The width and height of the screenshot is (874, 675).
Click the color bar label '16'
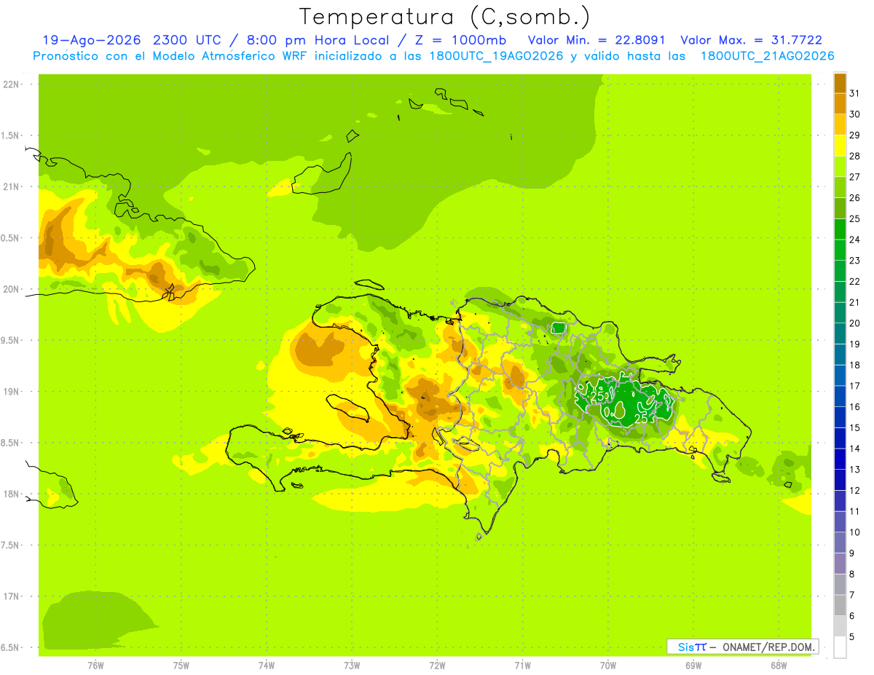(x=854, y=407)
